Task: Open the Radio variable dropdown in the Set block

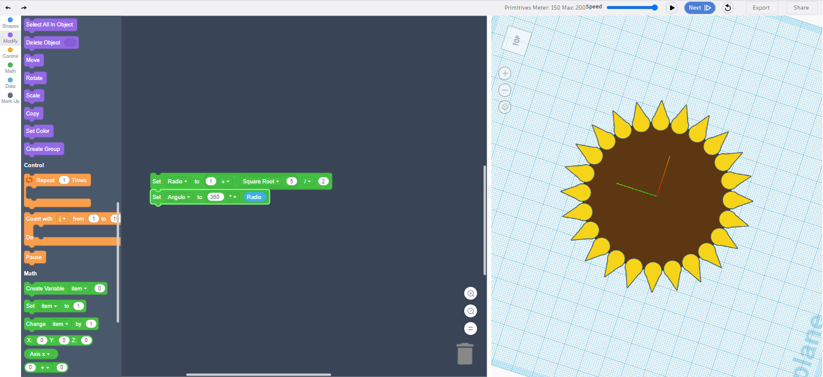Action: point(178,182)
